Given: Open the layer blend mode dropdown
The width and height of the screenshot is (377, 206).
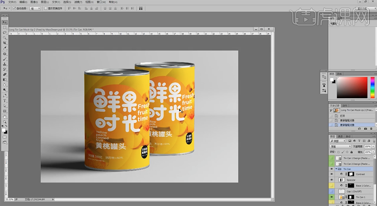Looking at the screenshot, I should (x=340, y=146).
